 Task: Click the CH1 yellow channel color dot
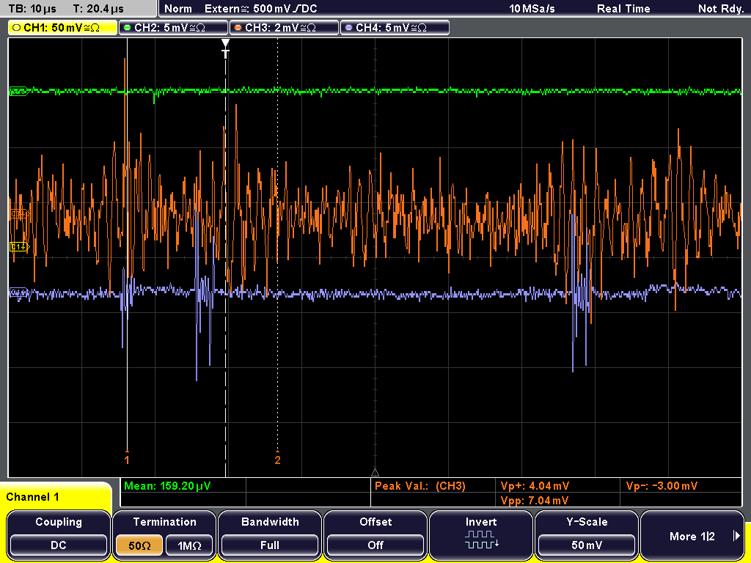[x=17, y=28]
